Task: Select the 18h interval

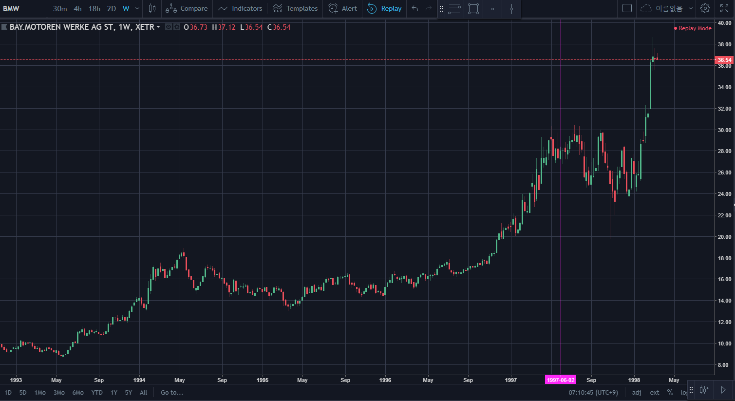Action: 94,8
